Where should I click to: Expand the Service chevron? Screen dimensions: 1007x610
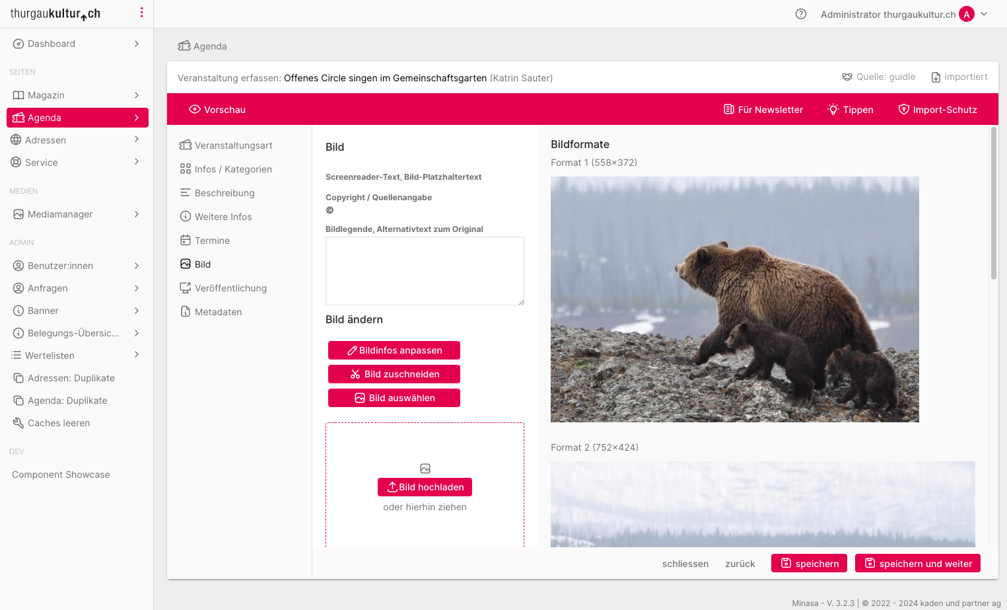point(137,162)
